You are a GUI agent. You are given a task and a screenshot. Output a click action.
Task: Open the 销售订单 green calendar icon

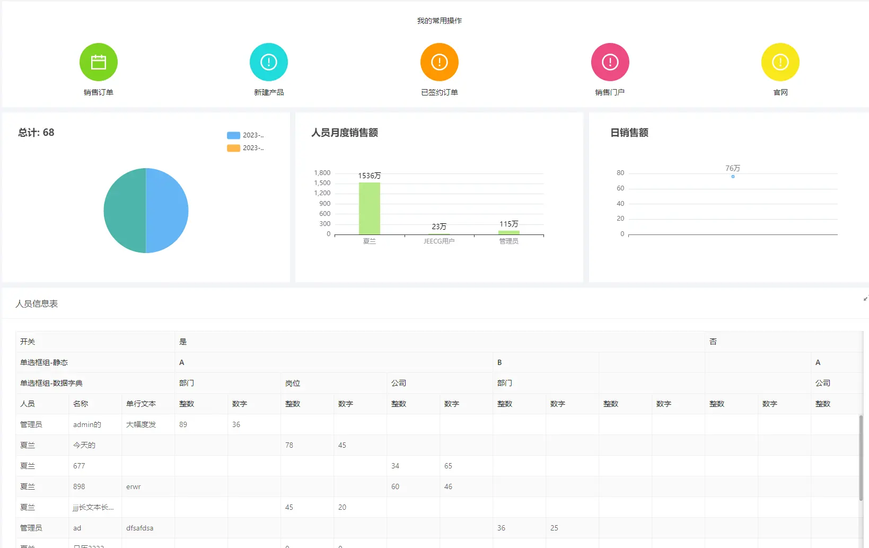click(99, 62)
